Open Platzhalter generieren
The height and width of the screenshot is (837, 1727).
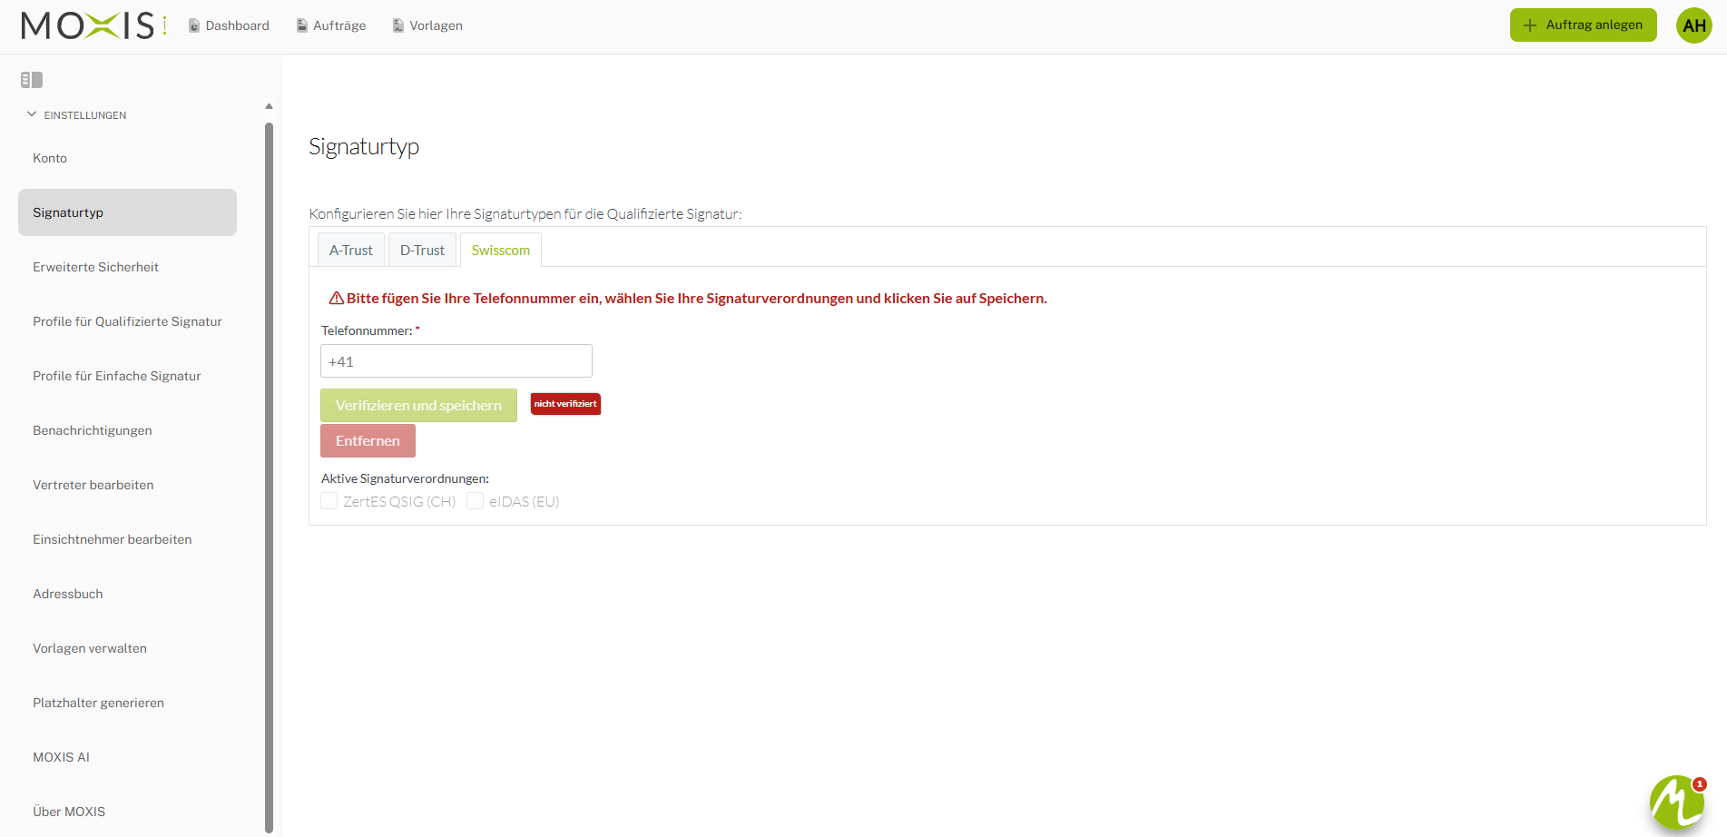[x=127, y=703]
